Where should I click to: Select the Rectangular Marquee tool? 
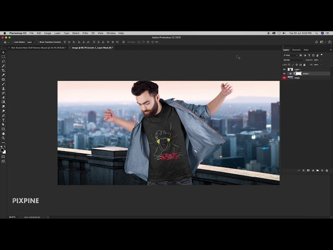pos(3,57)
